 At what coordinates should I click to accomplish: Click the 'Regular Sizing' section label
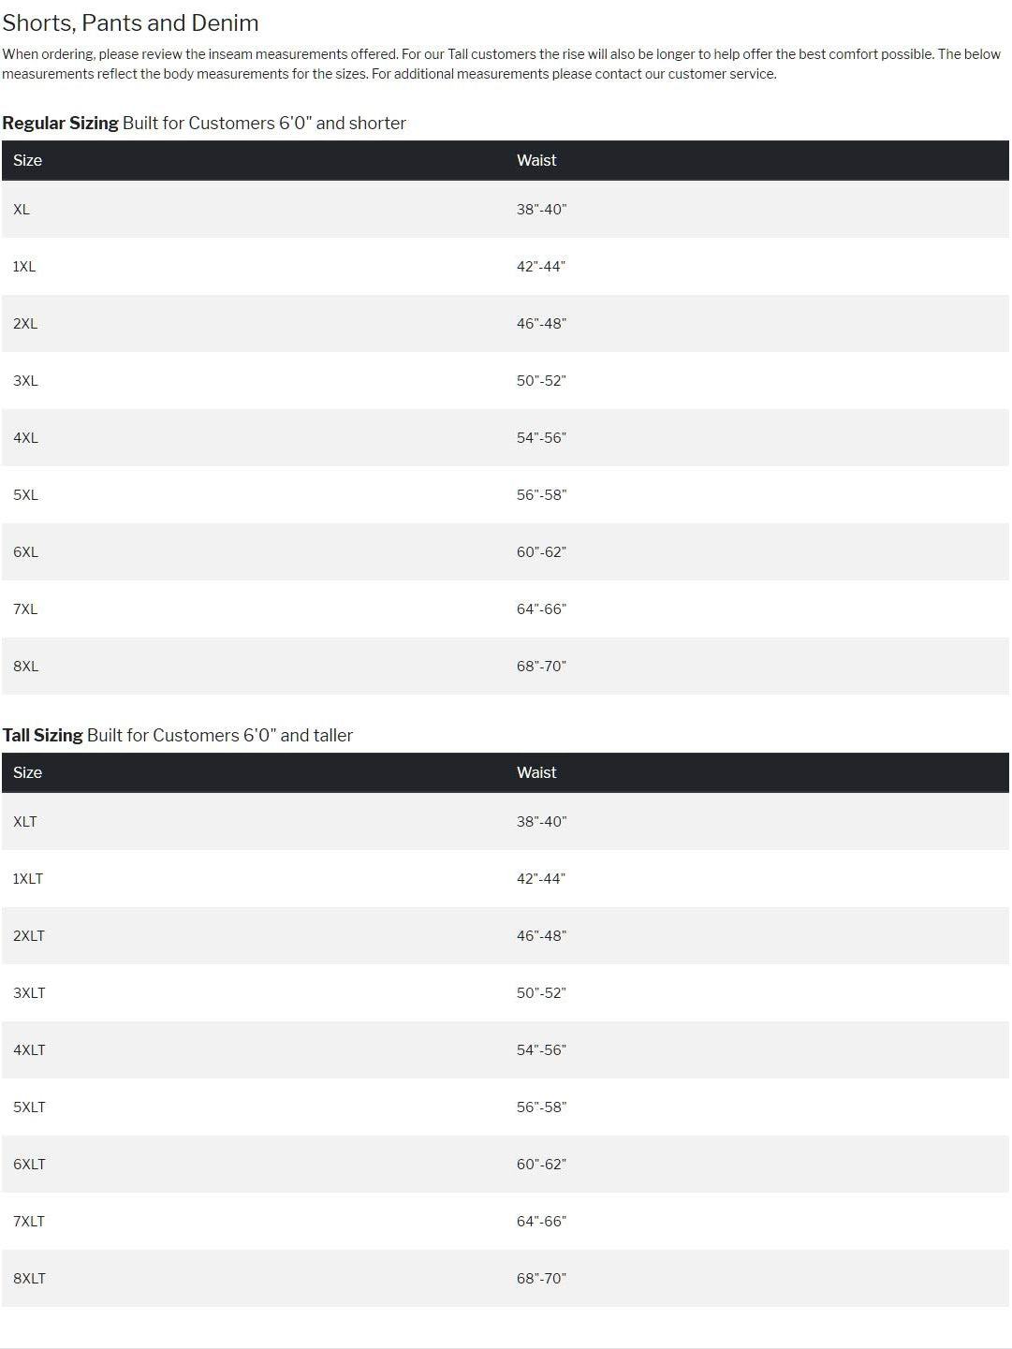tap(61, 123)
